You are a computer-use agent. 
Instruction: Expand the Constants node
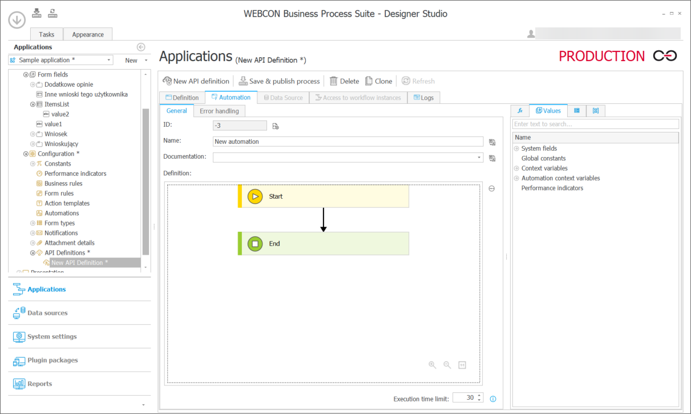coord(33,164)
